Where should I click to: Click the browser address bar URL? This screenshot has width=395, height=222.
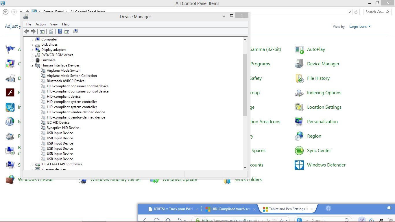pyautogui.click(x=236, y=220)
